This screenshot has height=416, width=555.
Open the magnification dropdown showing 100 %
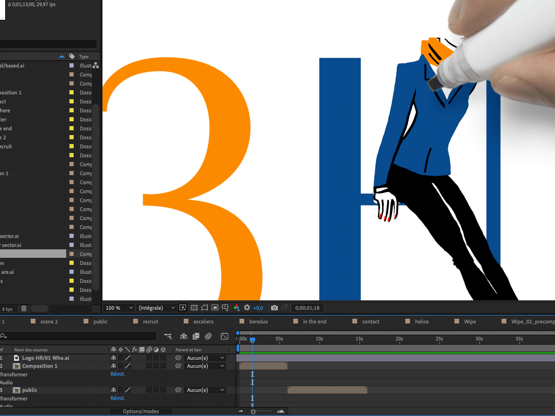point(119,308)
